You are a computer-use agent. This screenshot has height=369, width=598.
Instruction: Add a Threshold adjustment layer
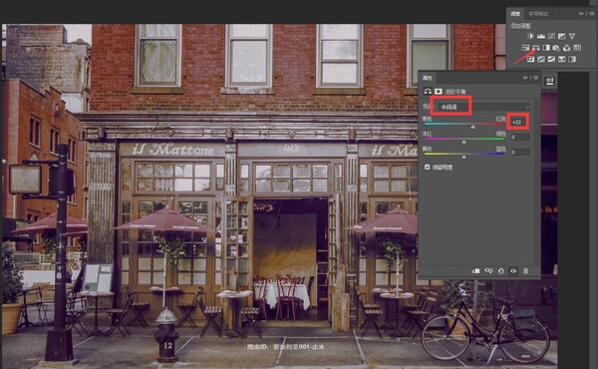[x=551, y=59]
